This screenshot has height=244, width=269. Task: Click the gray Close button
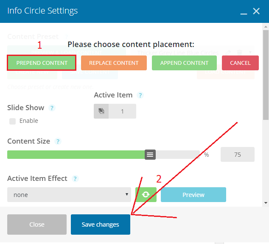[x=37, y=225]
